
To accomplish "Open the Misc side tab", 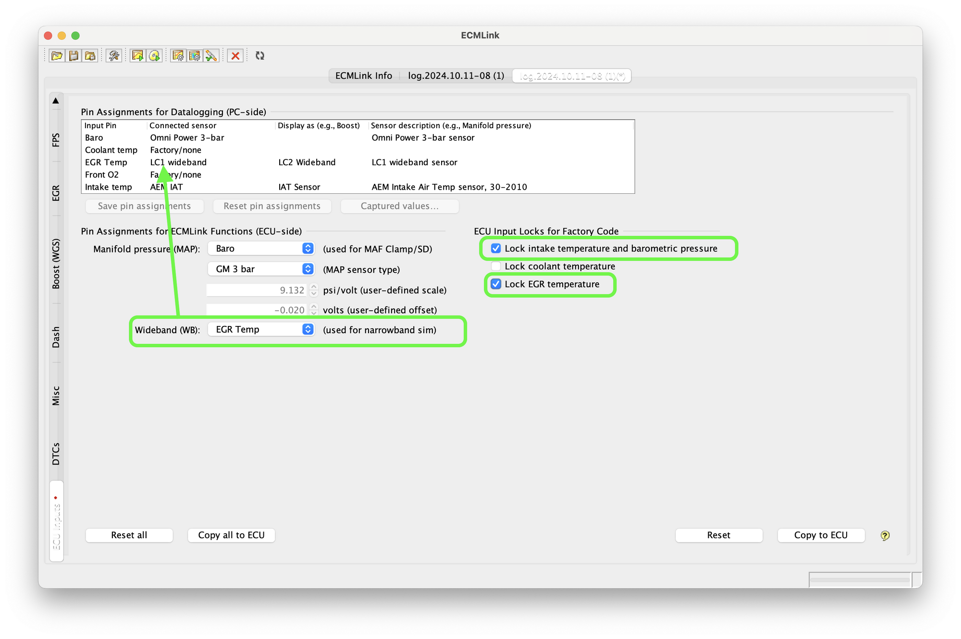I will (56, 396).
